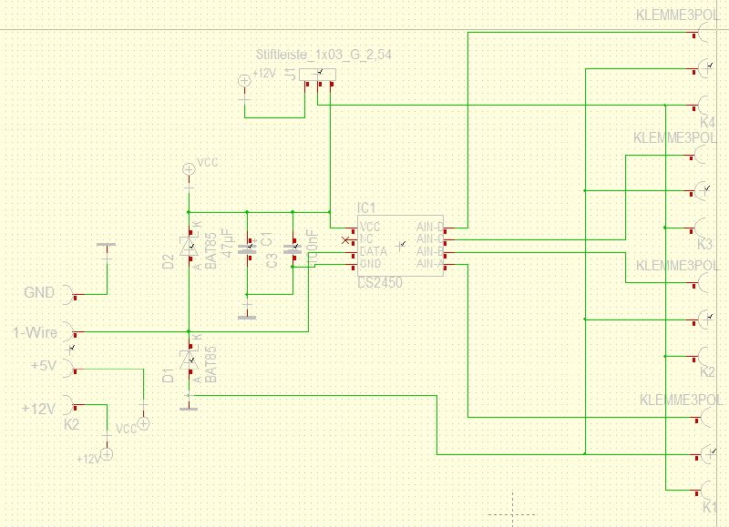Select the IC1 reference label
729x527 pixels.
point(366,208)
